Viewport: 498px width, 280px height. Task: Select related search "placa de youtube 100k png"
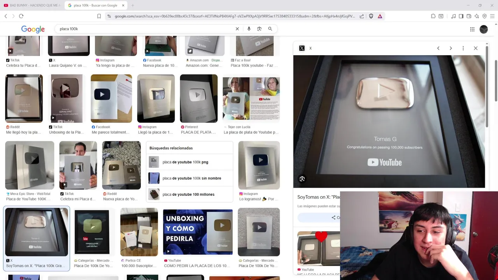(189, 162)
